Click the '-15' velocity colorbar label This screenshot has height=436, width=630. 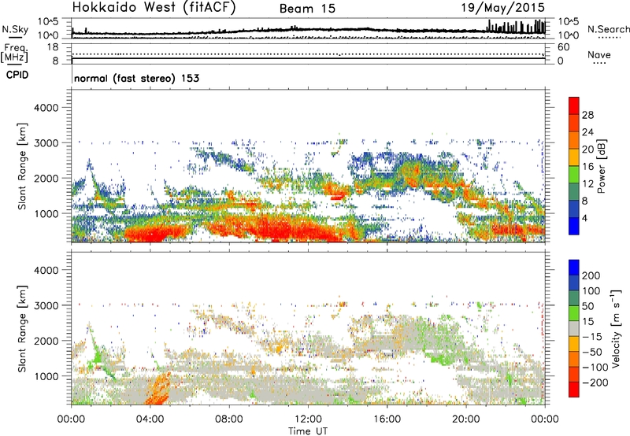point(591,337)
